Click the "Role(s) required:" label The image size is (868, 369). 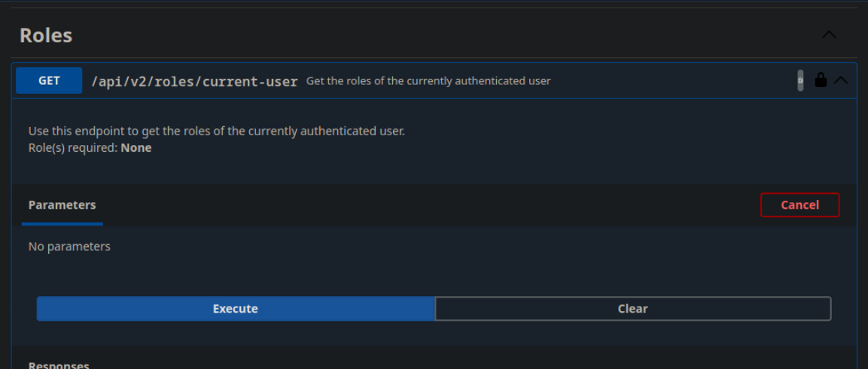click(x=73, y=148)
